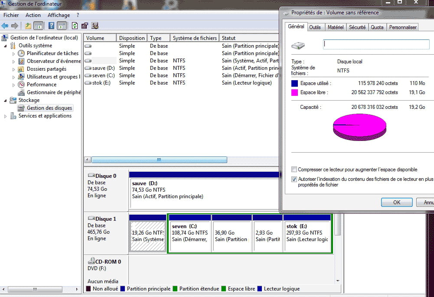Select the stok (E:) 297,93 Go partition block

tap(307, 233)
